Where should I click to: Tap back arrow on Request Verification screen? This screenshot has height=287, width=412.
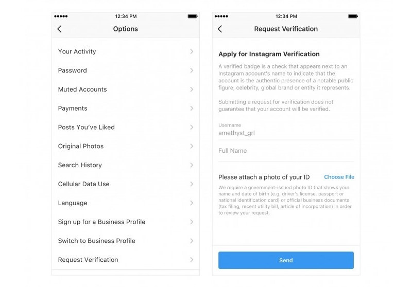[x=220, y=29]
